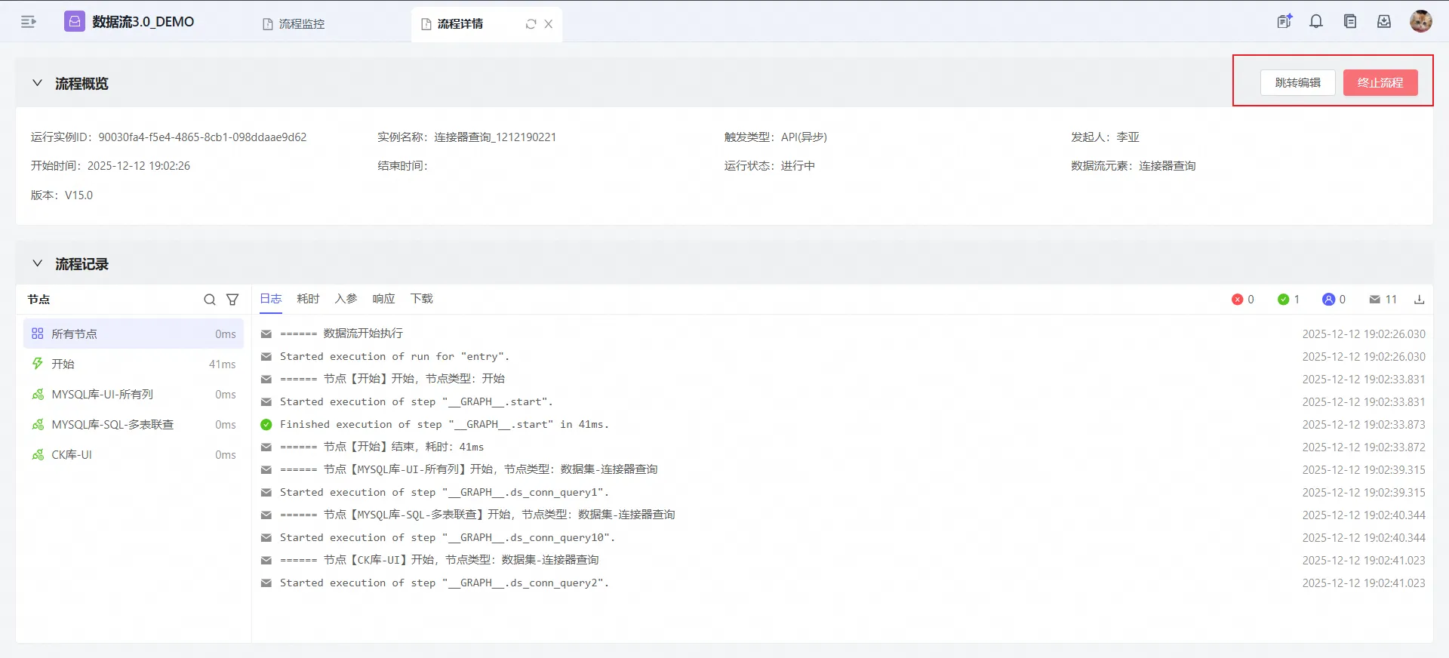Filter logs by envelope message count
Image resolution: width=1449 pixels, height=658 pixels.
pos(1383,300)
